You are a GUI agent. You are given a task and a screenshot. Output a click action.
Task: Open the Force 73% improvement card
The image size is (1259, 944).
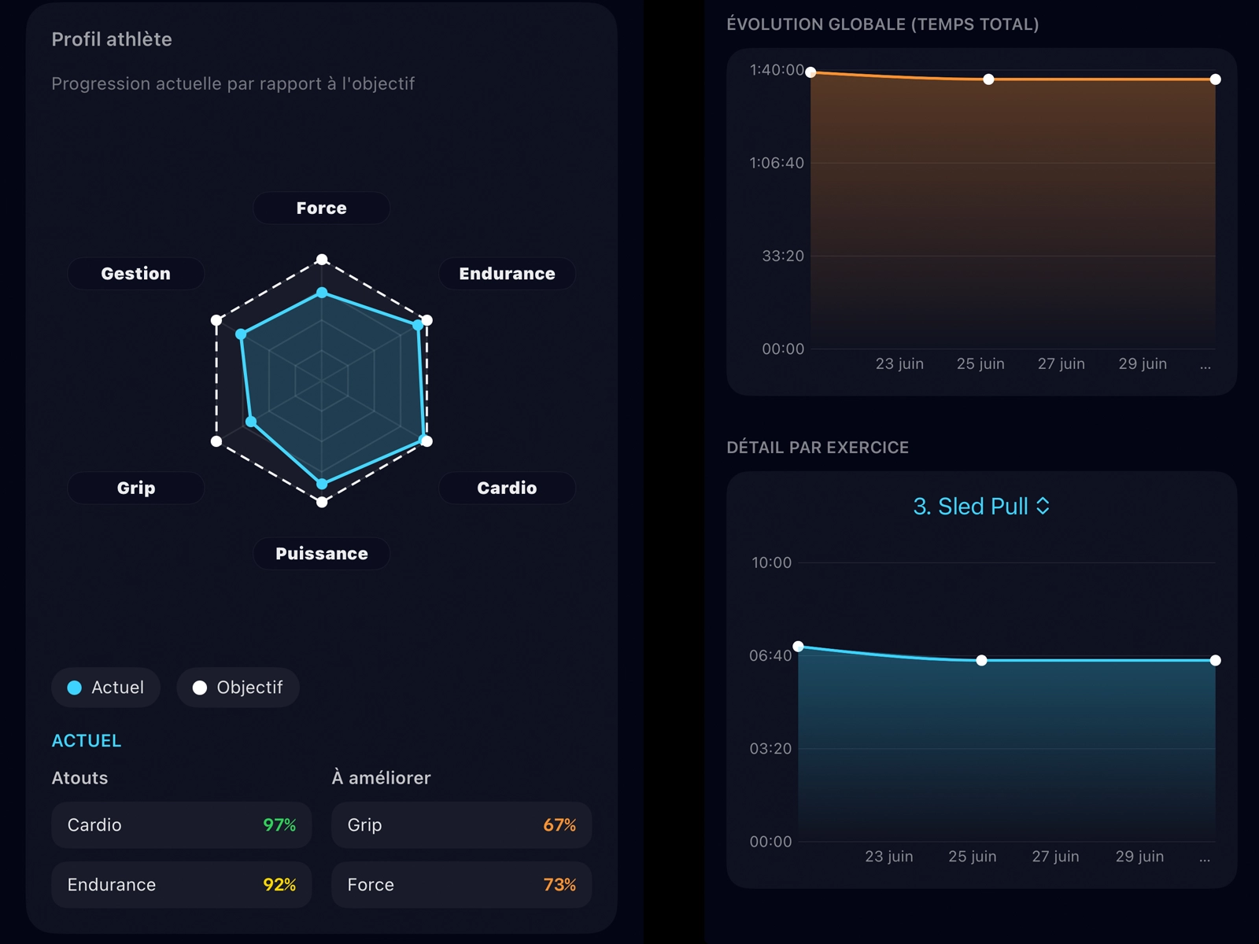(x=462, y=885)
